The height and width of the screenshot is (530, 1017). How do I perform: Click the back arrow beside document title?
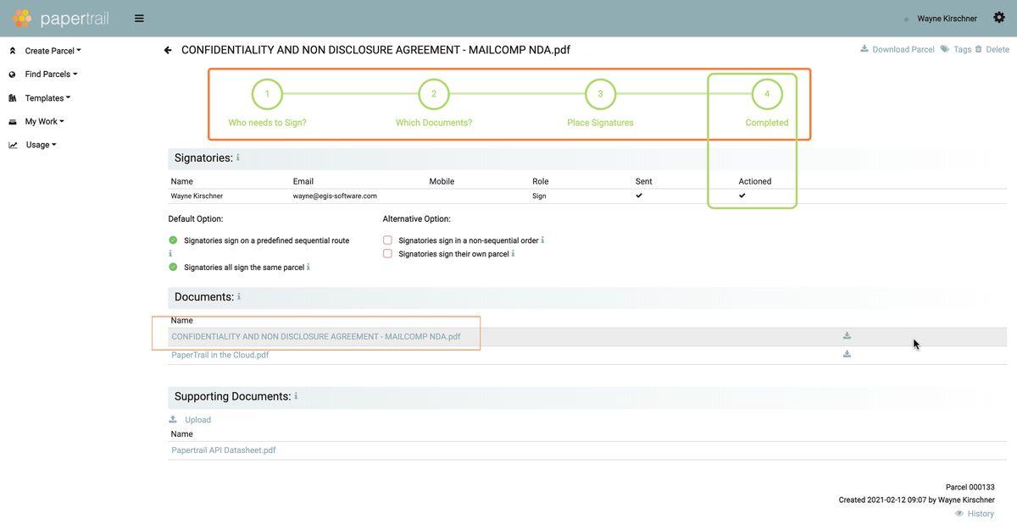pos(168,50)
